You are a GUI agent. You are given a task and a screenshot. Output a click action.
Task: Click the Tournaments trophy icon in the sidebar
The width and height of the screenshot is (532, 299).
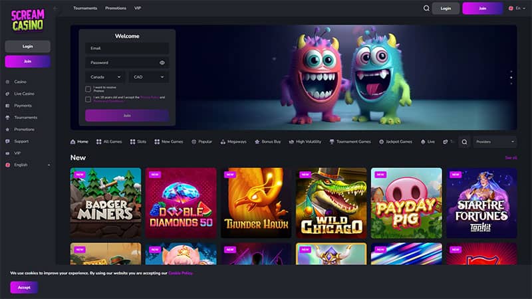pos(7,118)
